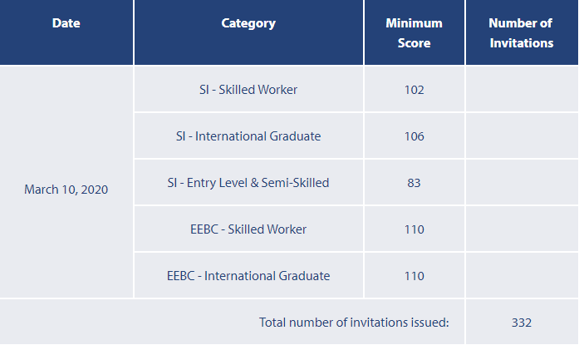Click empty invitations cell for SI - Skilled Worker
Image resolution: width=579 pixels, height=345 pixels.
[x=521, y=90]
